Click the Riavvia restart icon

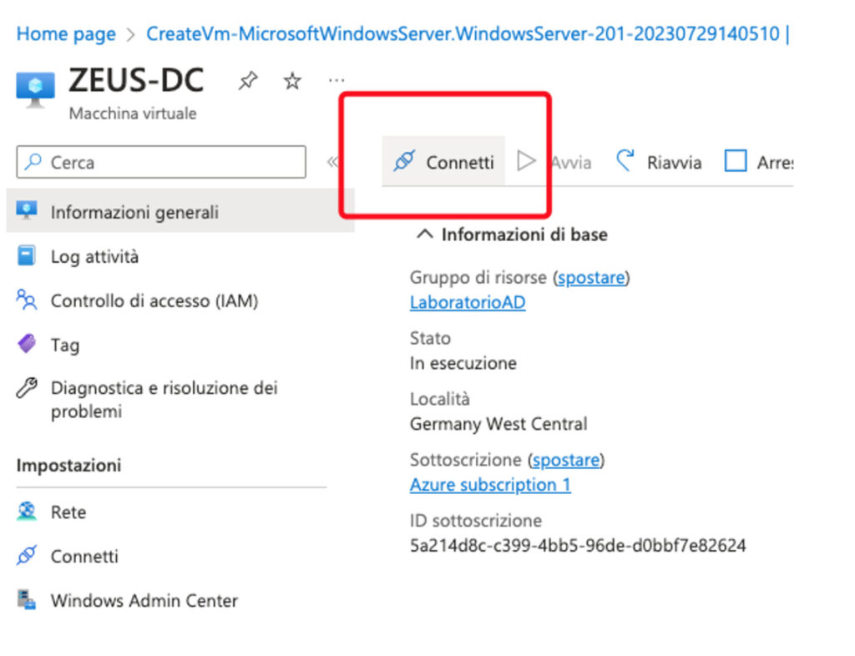625,161
